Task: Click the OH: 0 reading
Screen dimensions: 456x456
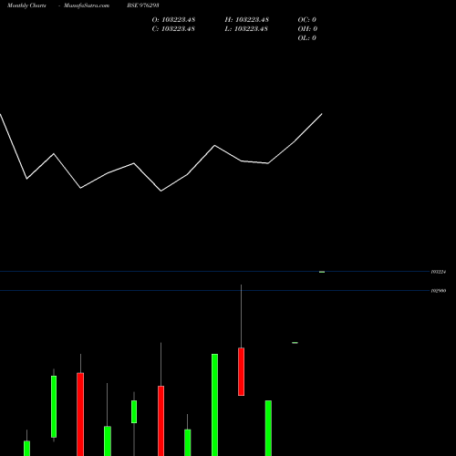Action: pos(307,29)
